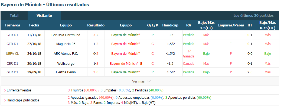The width and height of the screenshot is (281, 106).
Task: Select the Visitante tab
Action: pos(44,16)
